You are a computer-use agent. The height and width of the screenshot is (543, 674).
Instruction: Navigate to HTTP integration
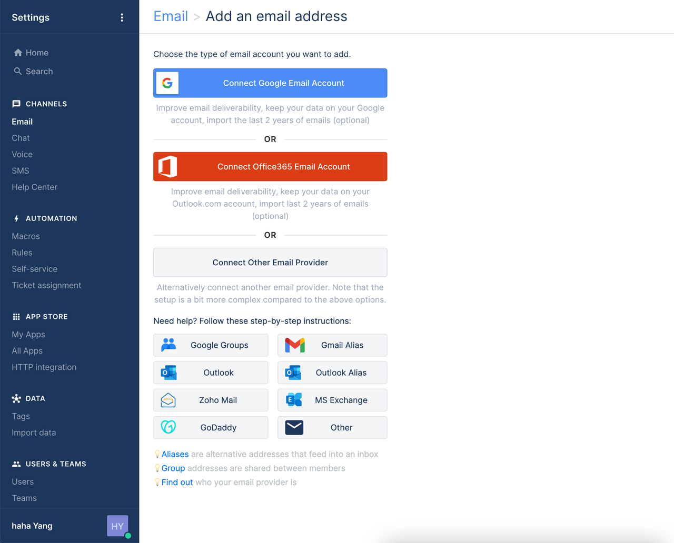44,367
